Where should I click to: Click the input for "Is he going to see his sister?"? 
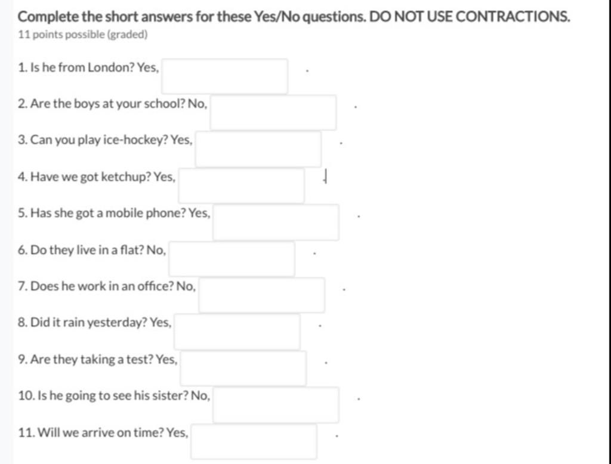click(x=276, y=405)
